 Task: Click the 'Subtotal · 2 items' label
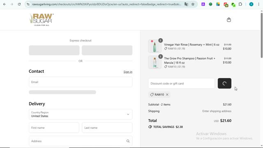[159, 104]
